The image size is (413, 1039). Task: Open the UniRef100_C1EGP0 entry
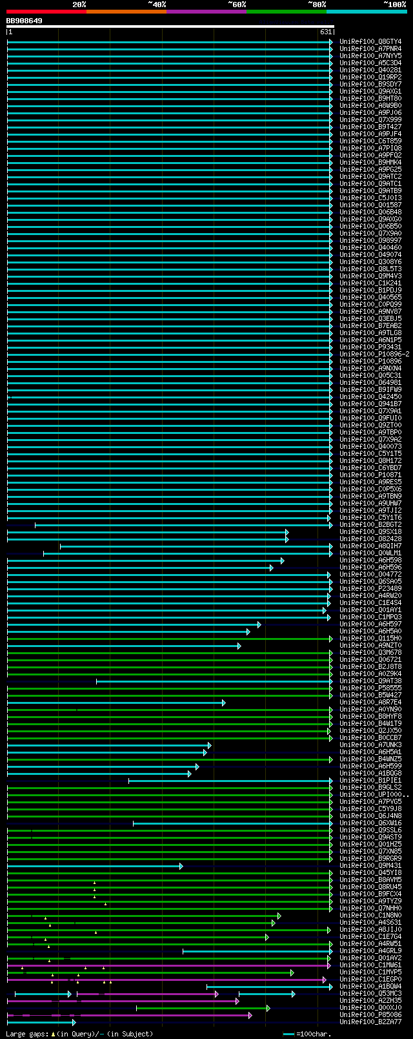pos(370,980)
